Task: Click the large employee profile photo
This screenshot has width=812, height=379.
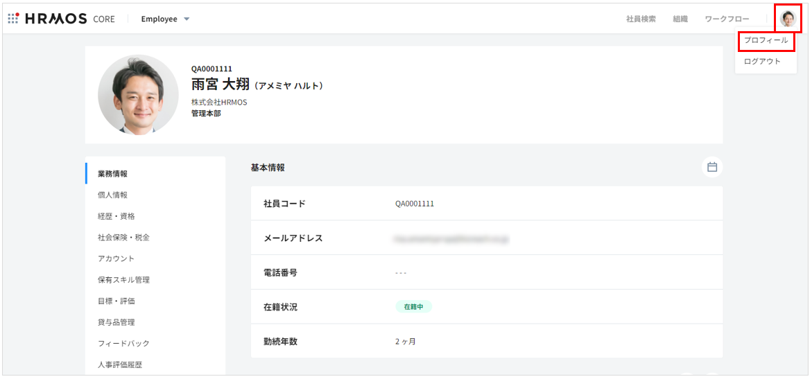Action: (138, 95)
